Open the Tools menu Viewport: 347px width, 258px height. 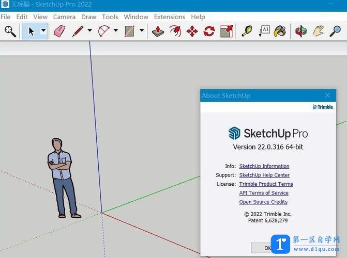[110, 17]
